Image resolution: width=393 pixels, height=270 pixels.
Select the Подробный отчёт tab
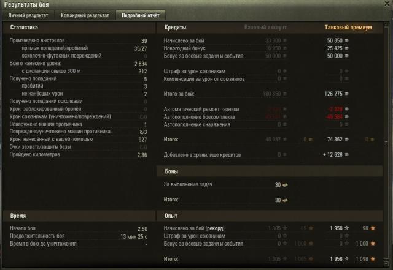coord(141,15)
